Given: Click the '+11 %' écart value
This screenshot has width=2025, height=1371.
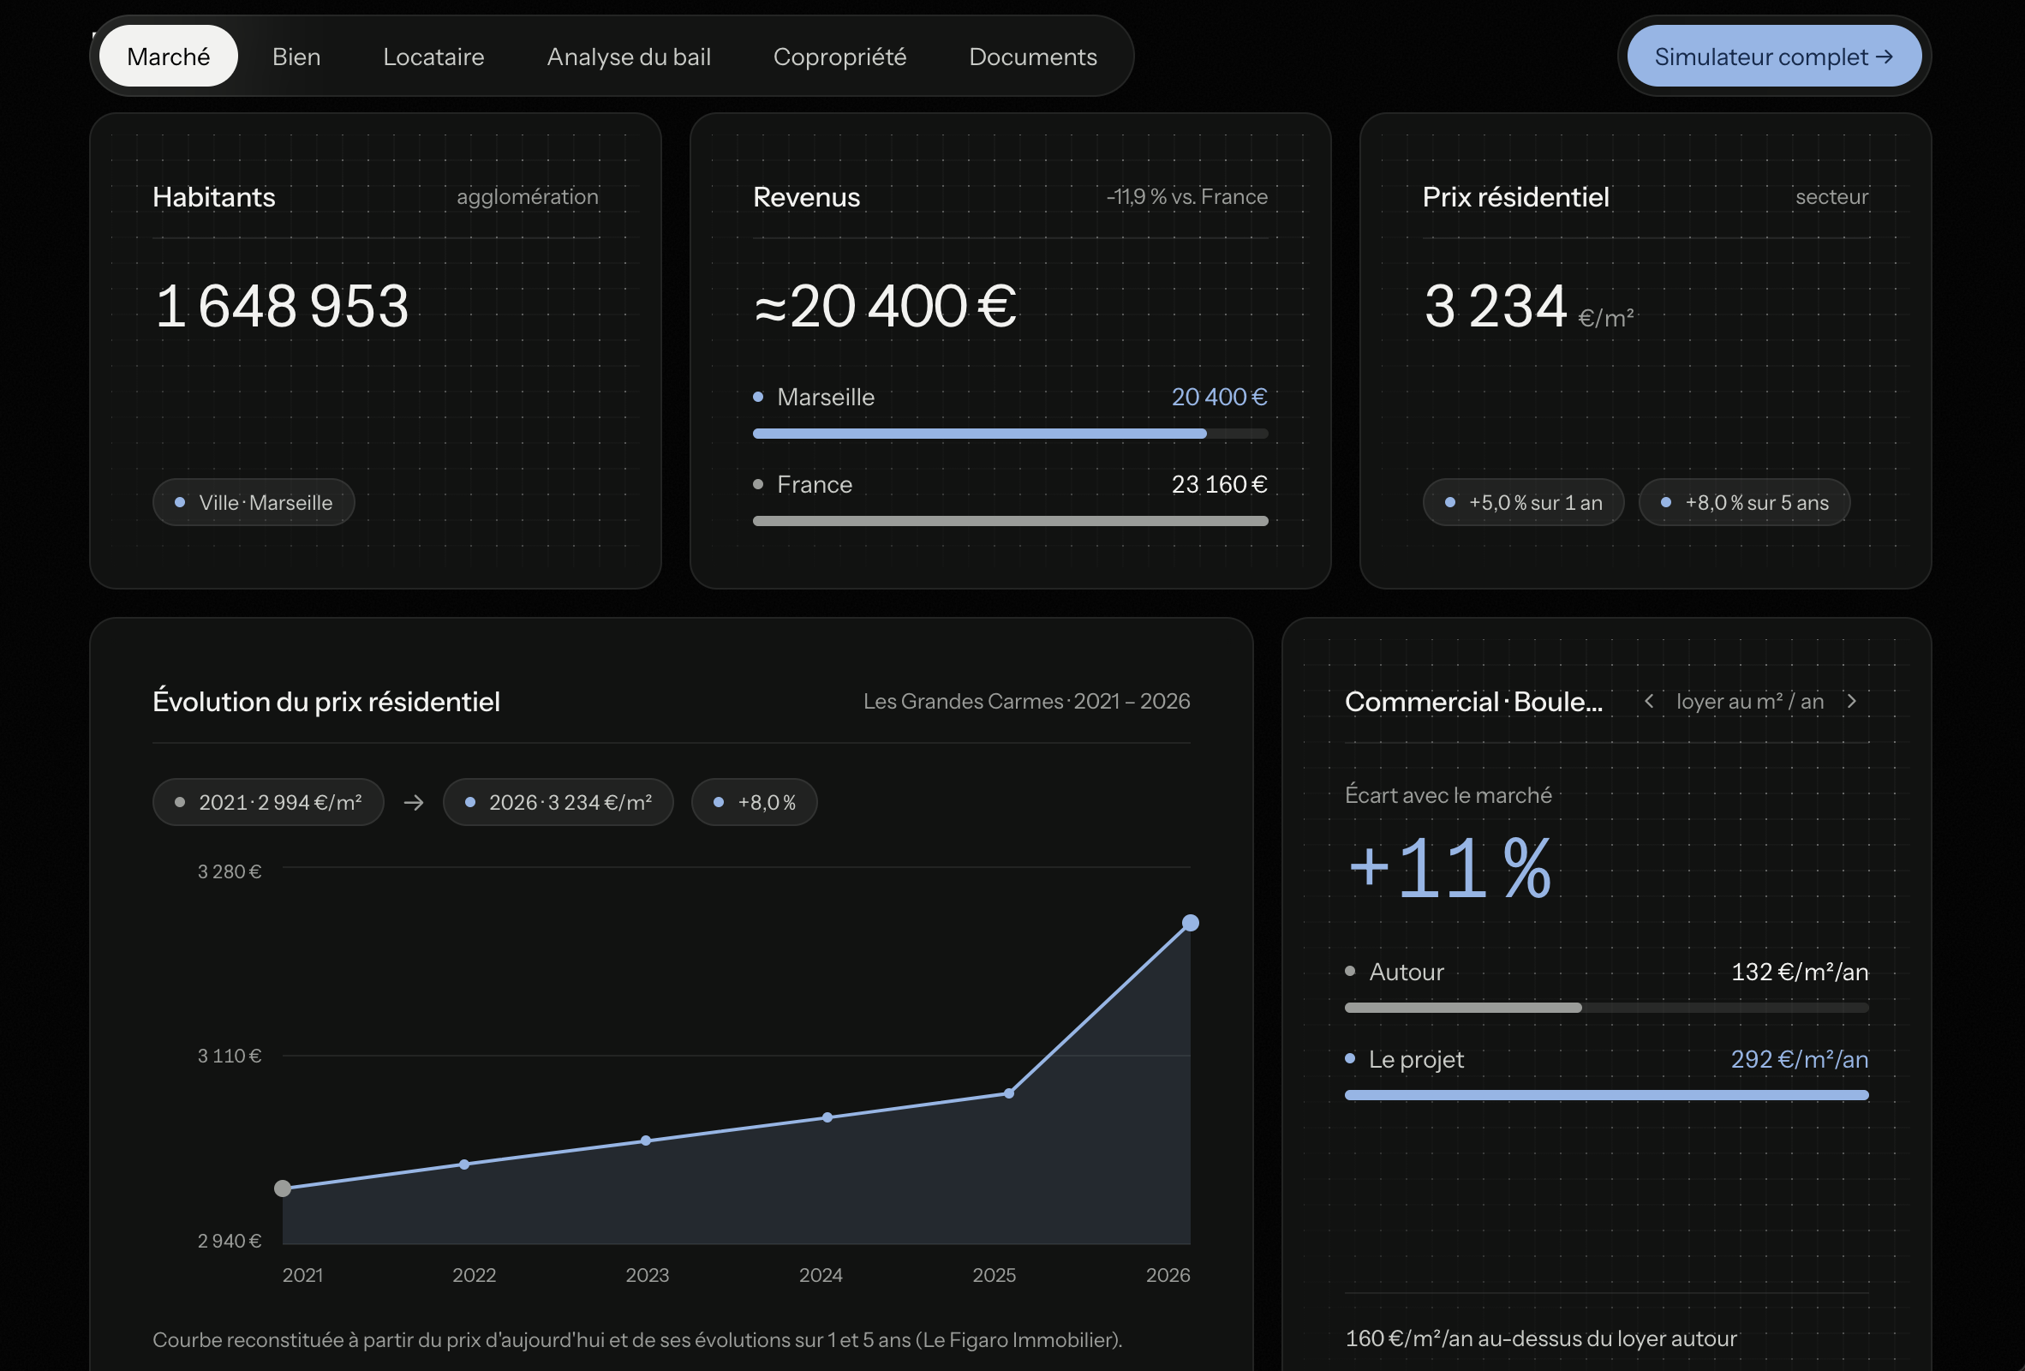Looking at the screenshot, I should (x=1449, y=868).
